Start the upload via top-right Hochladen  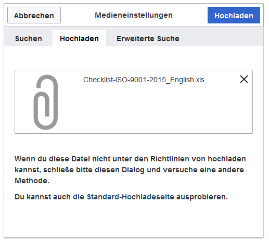[x=234, y=15]
